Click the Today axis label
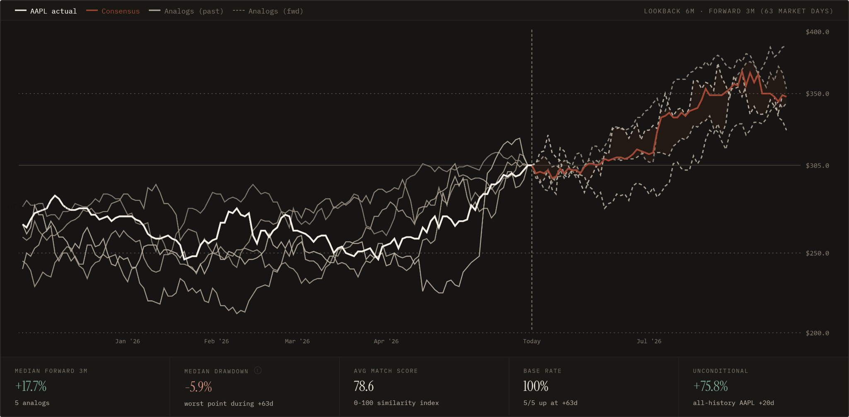 point(531,341)
